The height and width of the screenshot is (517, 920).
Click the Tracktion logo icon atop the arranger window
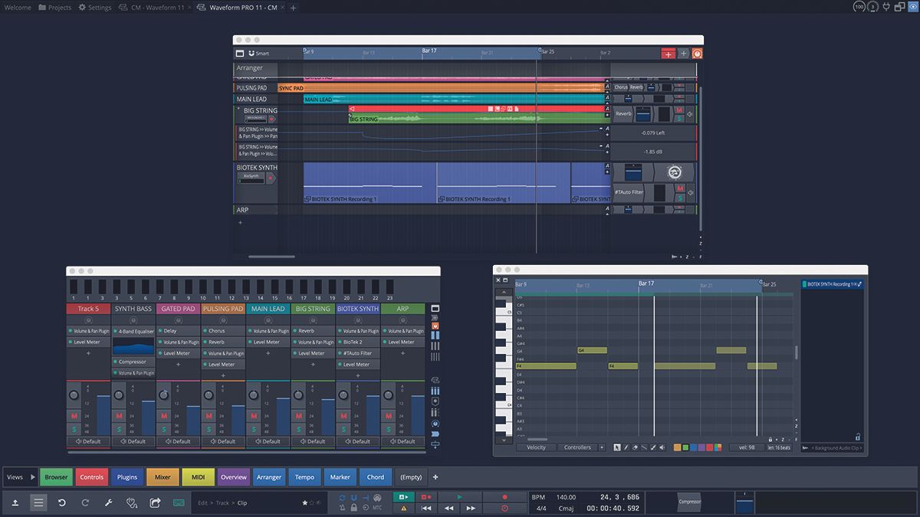pyautogui.click(x=696, y=53)
